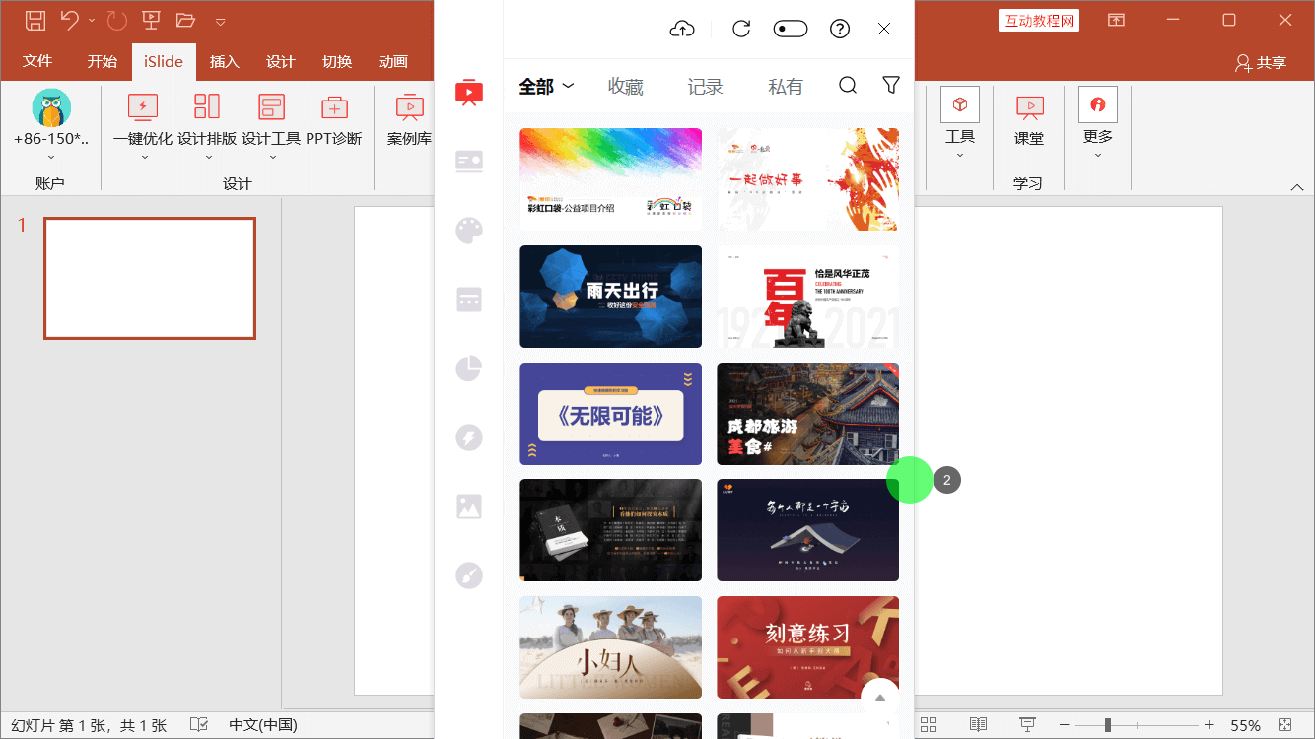Switch to the 切换 tab

click(337, 61)
